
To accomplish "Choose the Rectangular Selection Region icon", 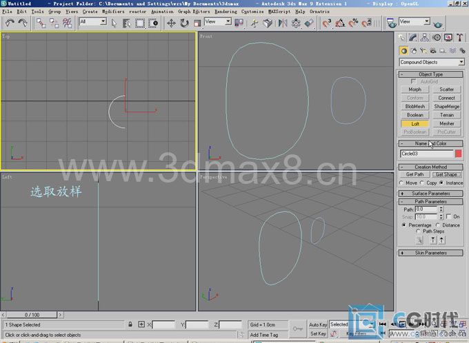I will 140,23.
